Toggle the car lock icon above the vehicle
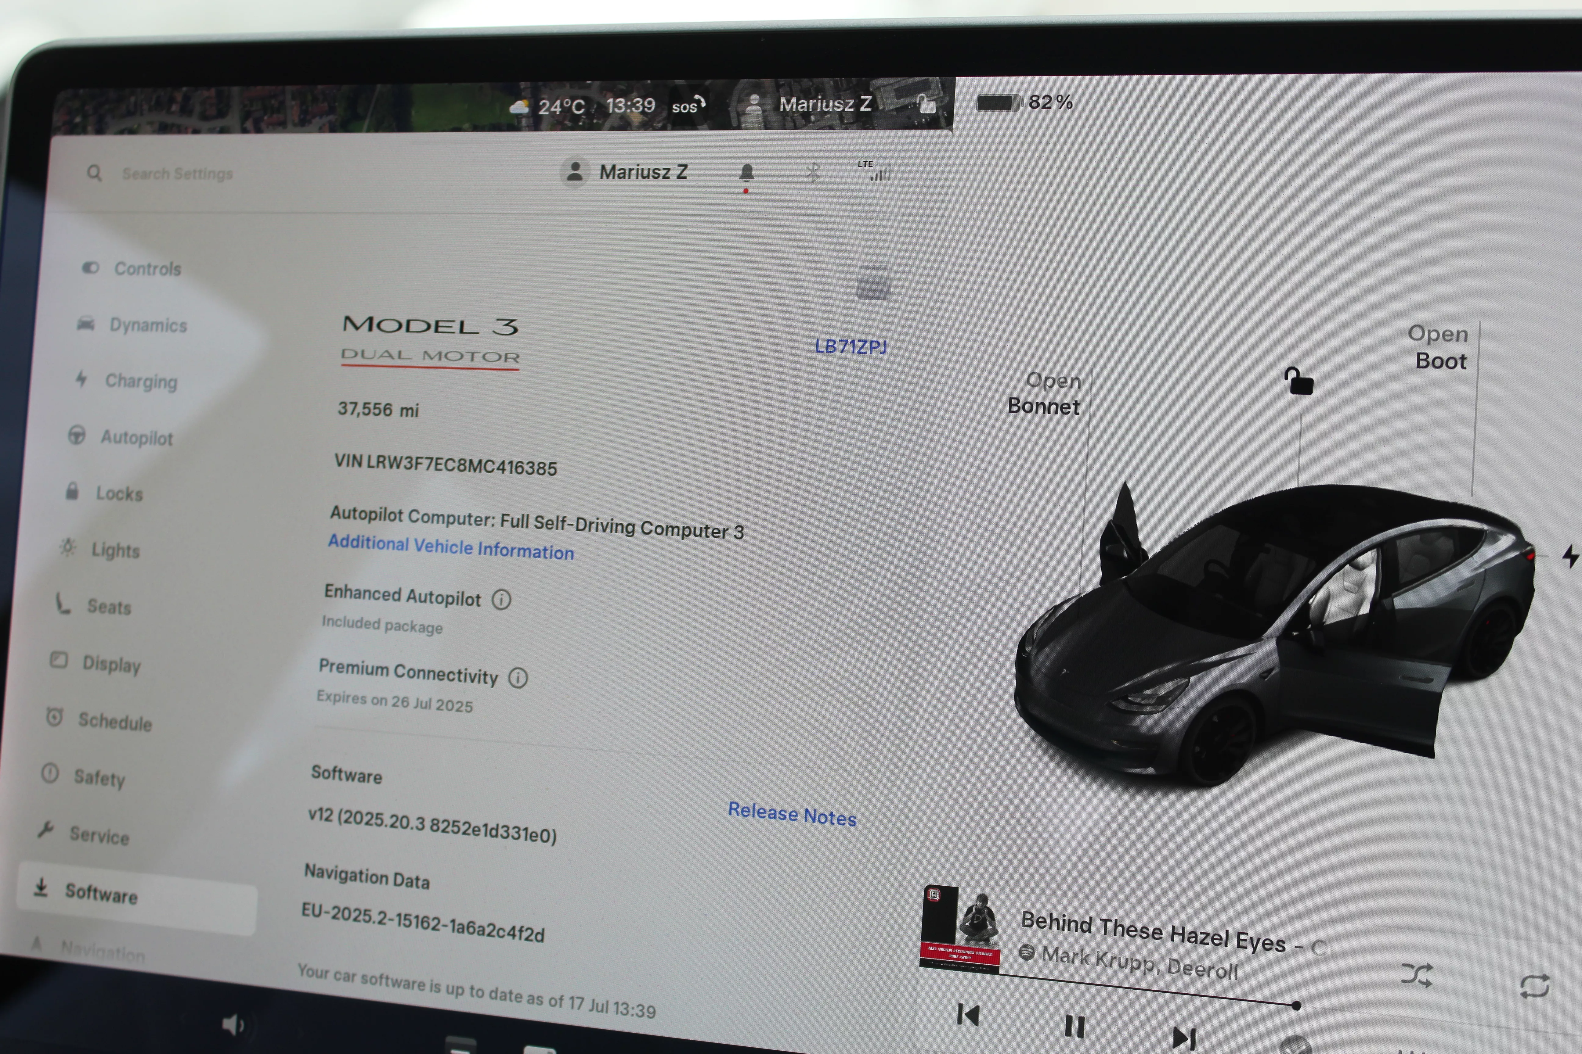The height and width of the screenshot is (1054, 1582). tap(1299, 381)
